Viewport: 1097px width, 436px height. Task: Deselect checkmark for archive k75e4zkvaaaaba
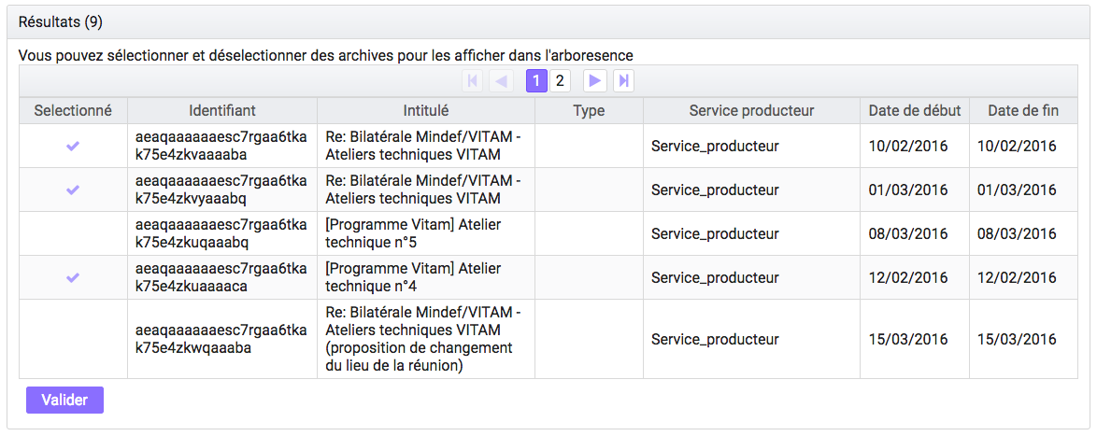73,146
